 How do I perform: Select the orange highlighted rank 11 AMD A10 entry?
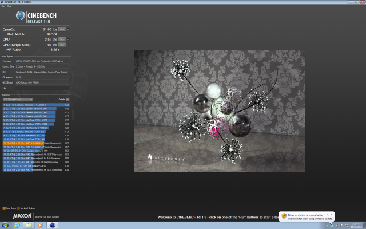click(36, 143)
